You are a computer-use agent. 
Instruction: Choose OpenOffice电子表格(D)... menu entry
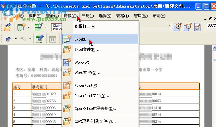pos(100,109)
